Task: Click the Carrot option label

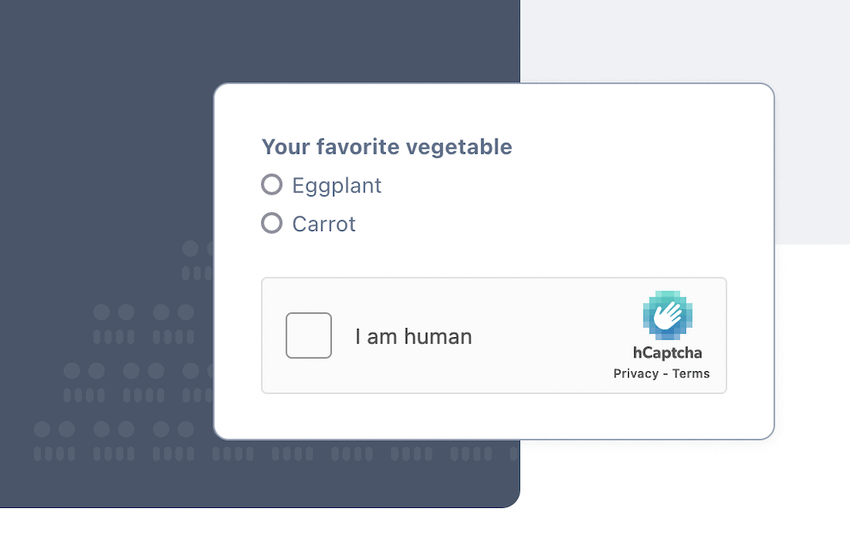Action: [324, 224]
